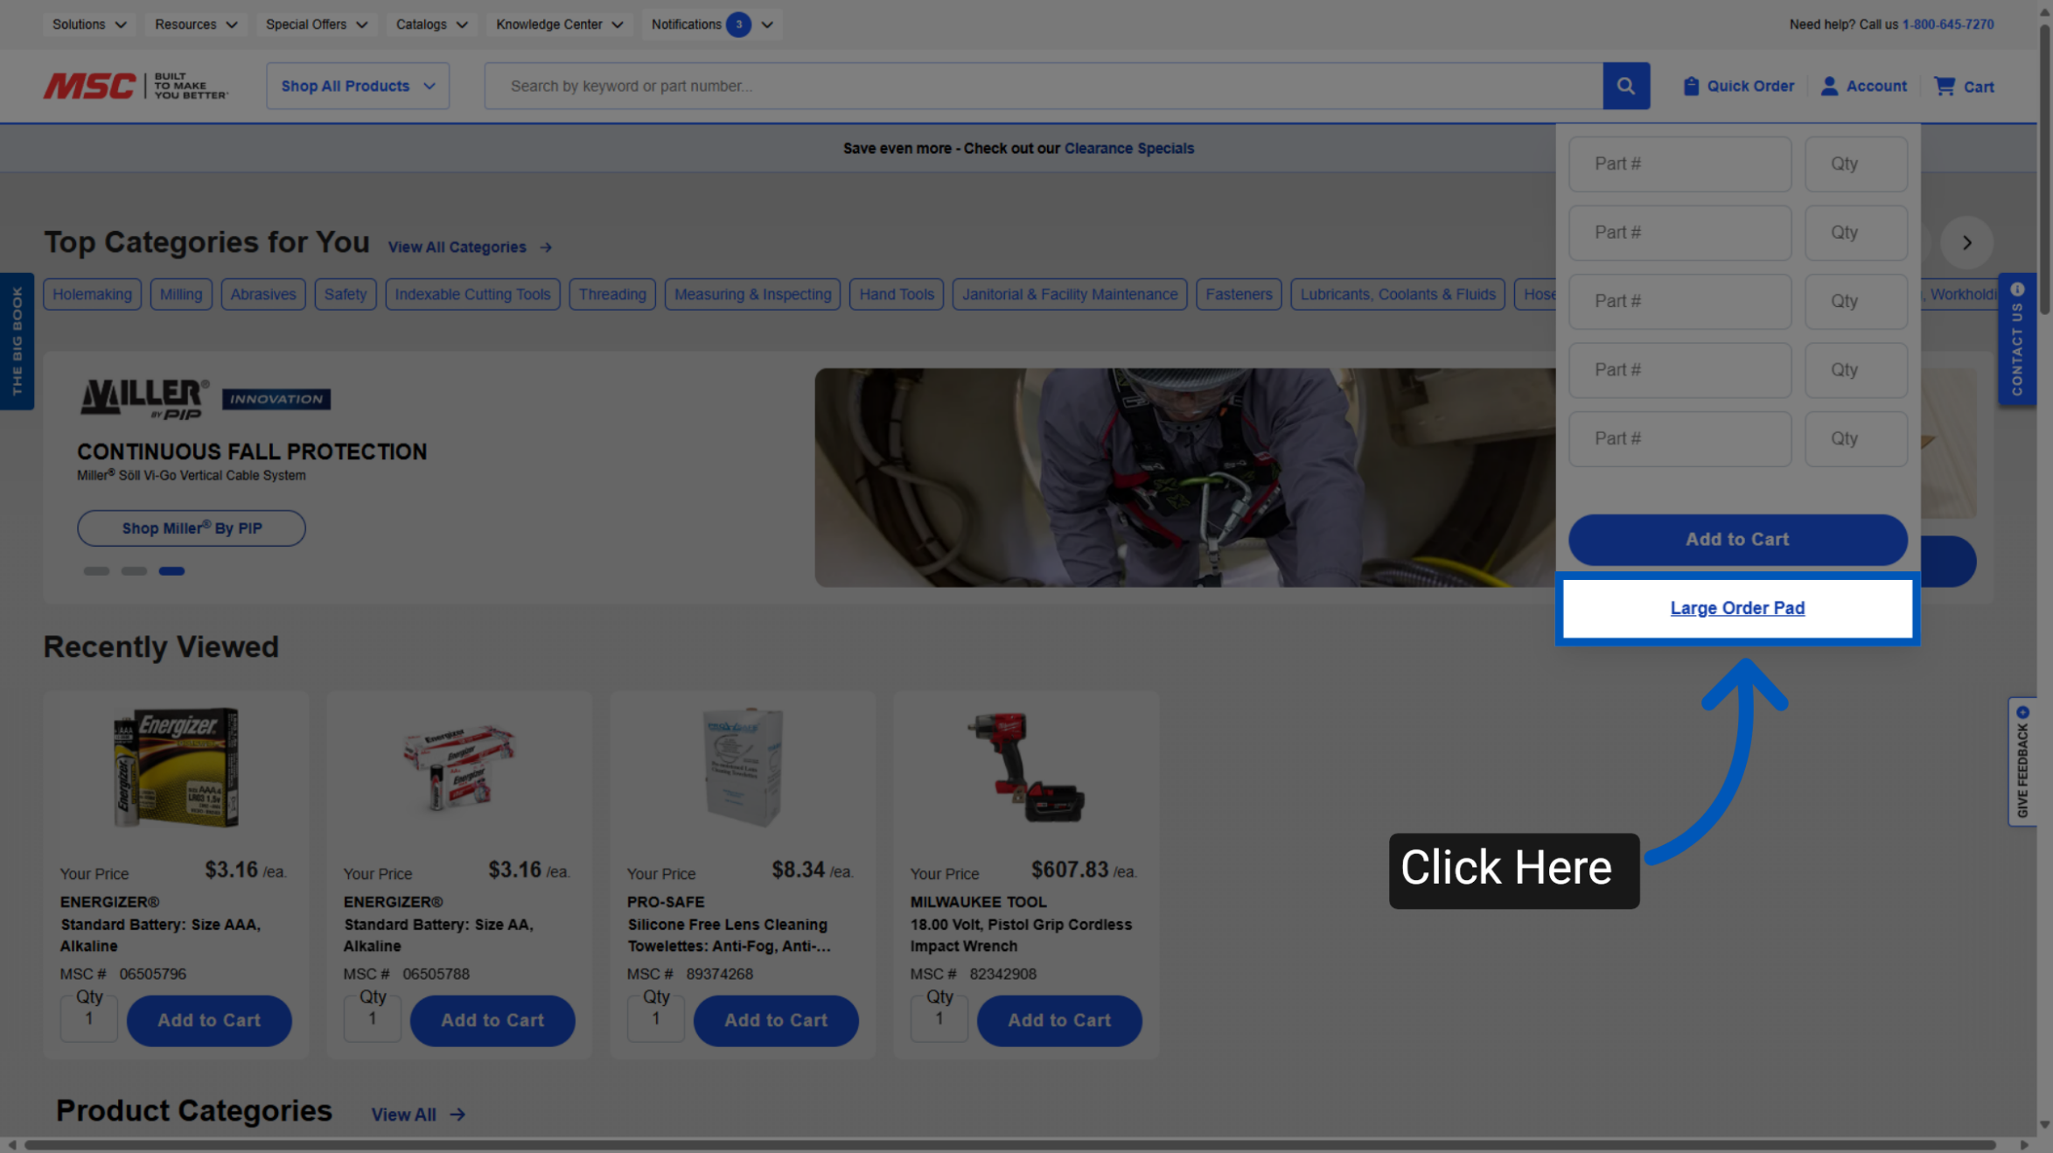Select the second carousel slide indicator
This screenshot has height=1153, width=2053.
(x=134, y=571)
